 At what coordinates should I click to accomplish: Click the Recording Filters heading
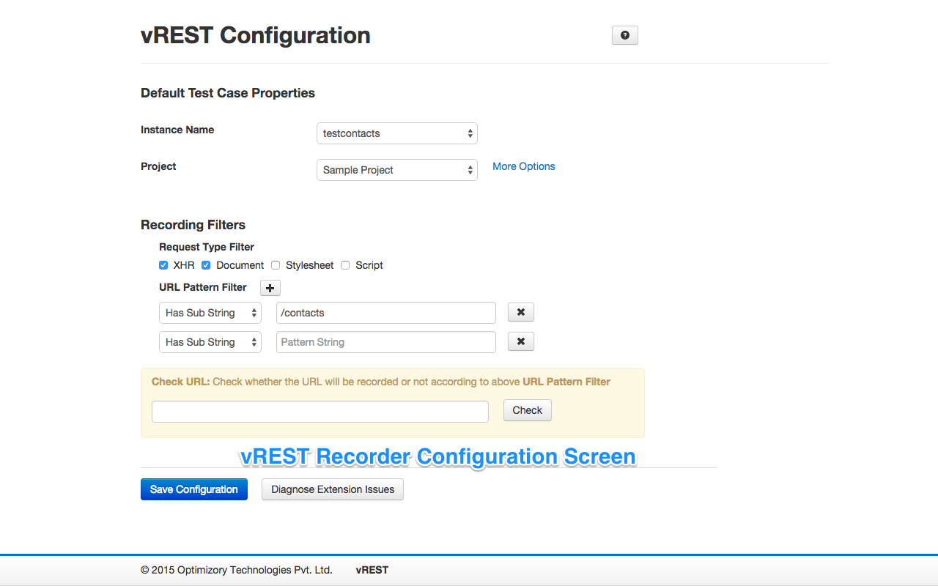click(193, 225)
